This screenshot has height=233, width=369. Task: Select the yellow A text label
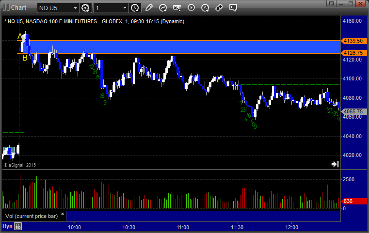pos(20,37)
